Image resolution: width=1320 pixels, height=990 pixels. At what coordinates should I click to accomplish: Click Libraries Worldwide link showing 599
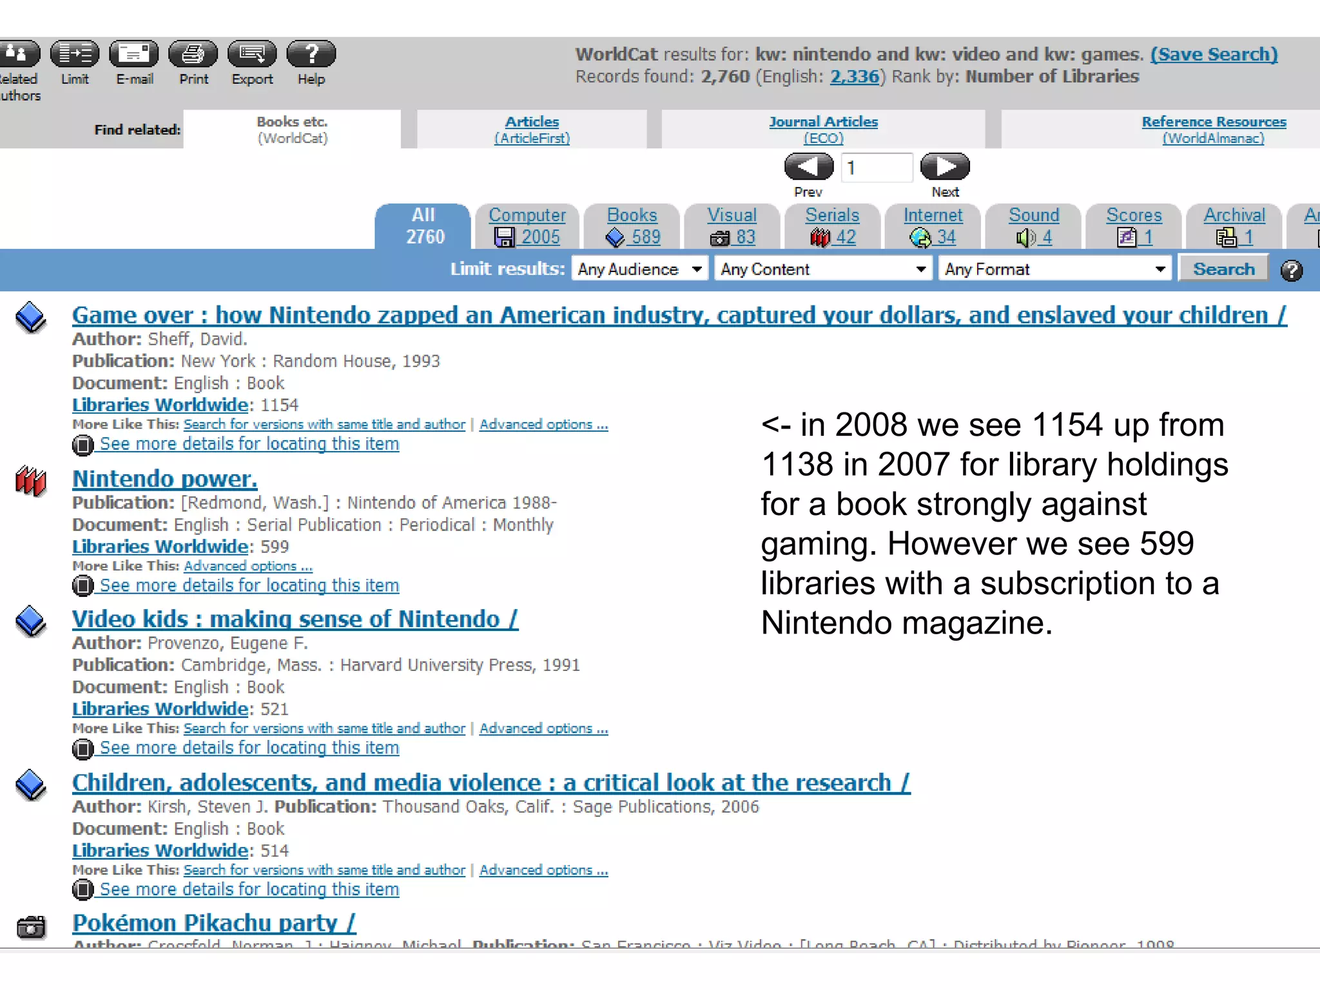[x=160, y=547]
